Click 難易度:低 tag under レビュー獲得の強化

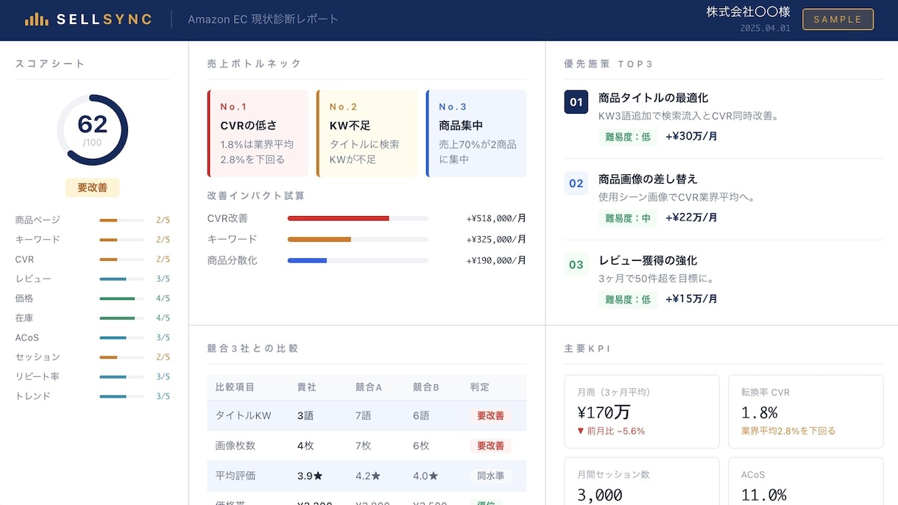tap(628, 300)
